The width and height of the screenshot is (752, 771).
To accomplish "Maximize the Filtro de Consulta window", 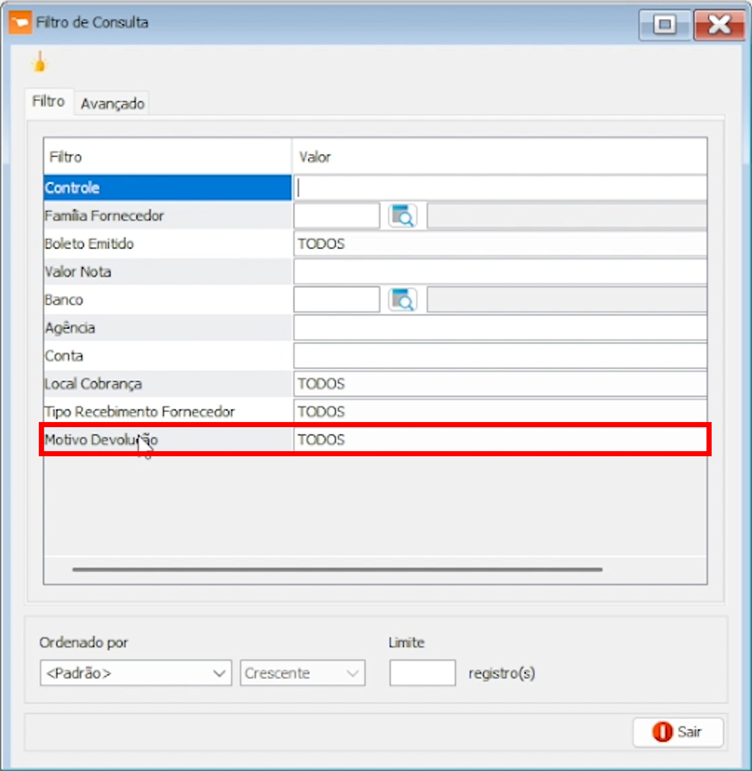I will point(665,24).
